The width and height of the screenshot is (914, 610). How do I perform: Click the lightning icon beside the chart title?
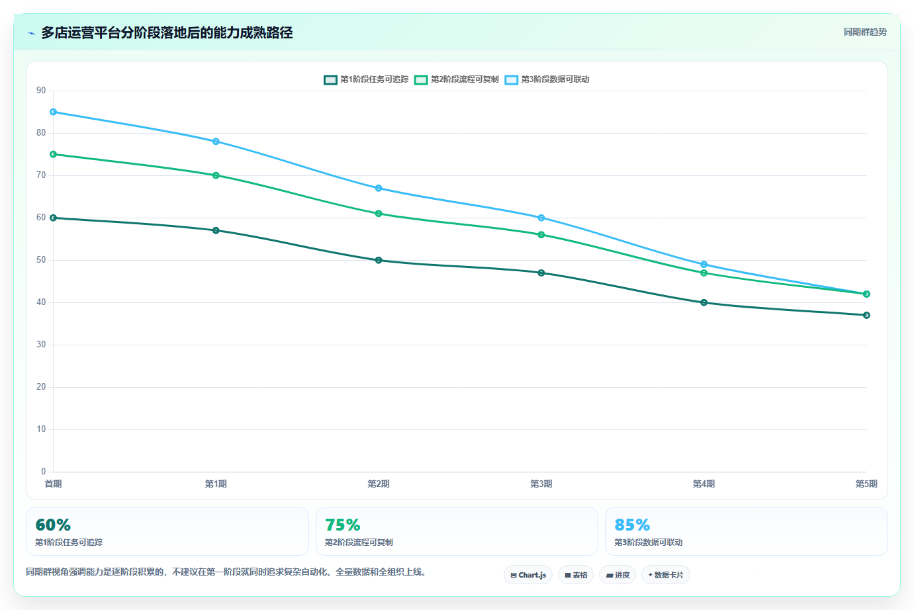click(31, 33)
